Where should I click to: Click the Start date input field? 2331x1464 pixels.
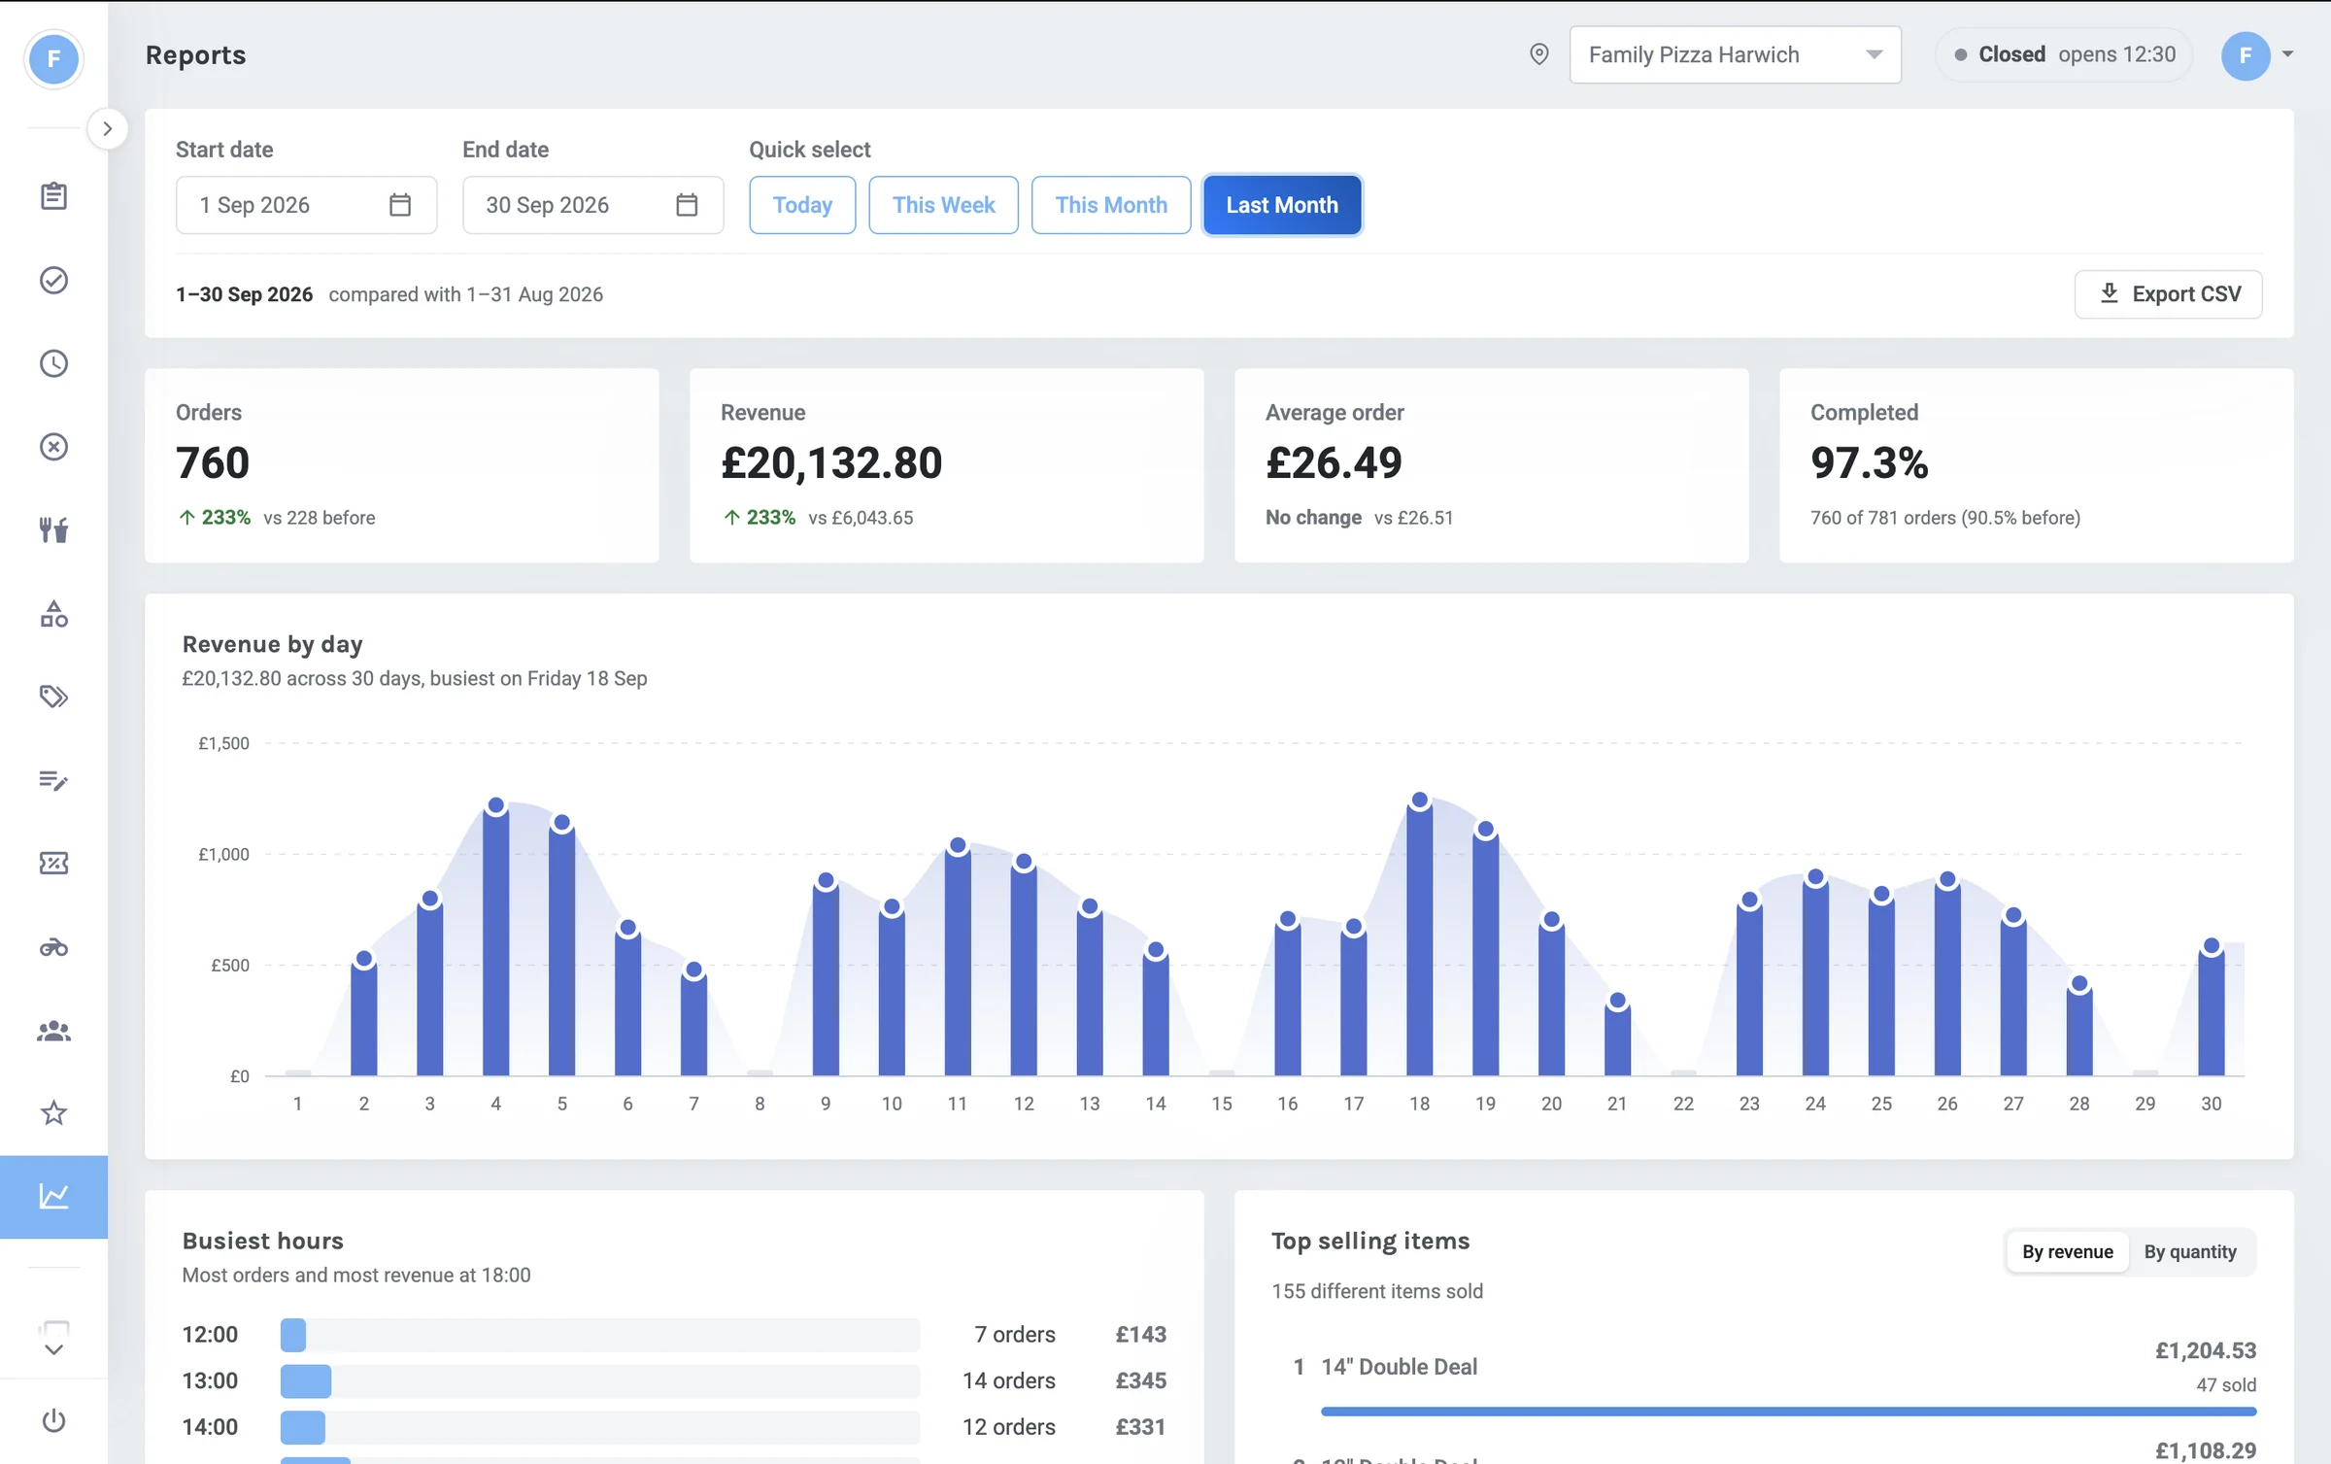[x=306, y=205]
